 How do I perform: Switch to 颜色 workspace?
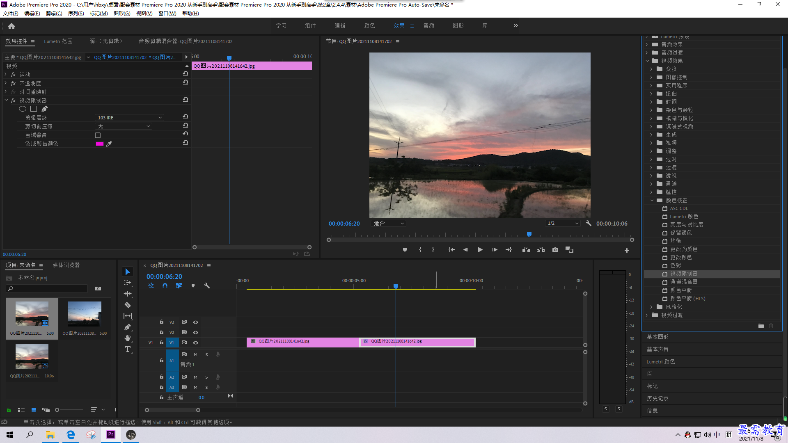pyautogui.click(x=369, y=25)
